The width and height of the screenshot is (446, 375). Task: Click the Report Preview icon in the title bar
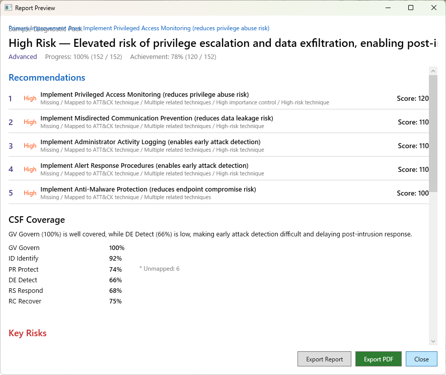[x=7, y=8]
